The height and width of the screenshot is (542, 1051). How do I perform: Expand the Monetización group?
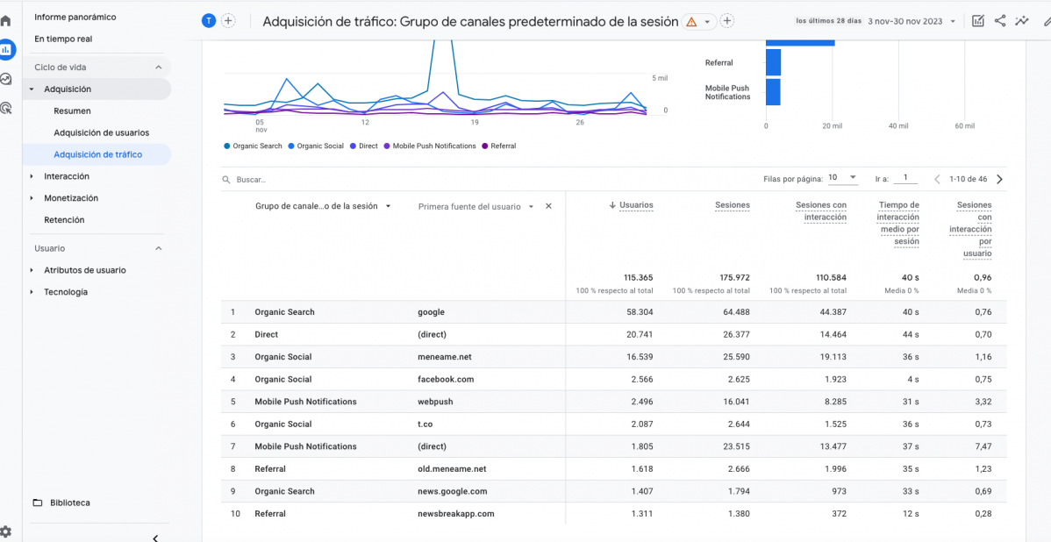[32, 198]
